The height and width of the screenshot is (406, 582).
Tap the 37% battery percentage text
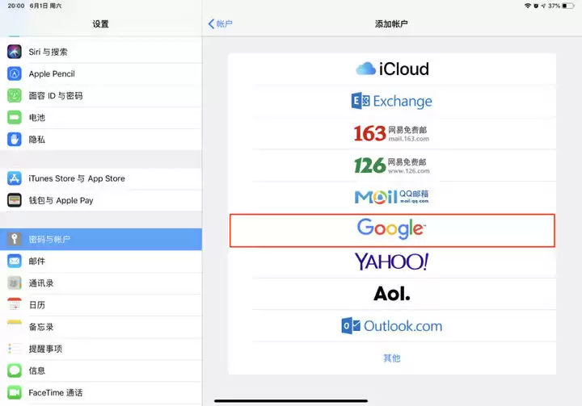[x=555, y=6]
